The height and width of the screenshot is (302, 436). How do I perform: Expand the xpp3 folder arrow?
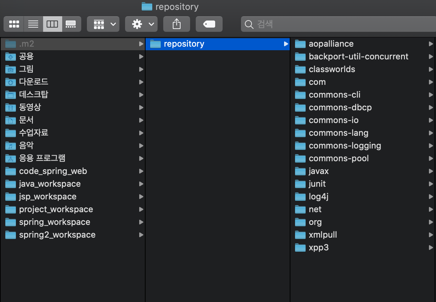coord(431,248)
